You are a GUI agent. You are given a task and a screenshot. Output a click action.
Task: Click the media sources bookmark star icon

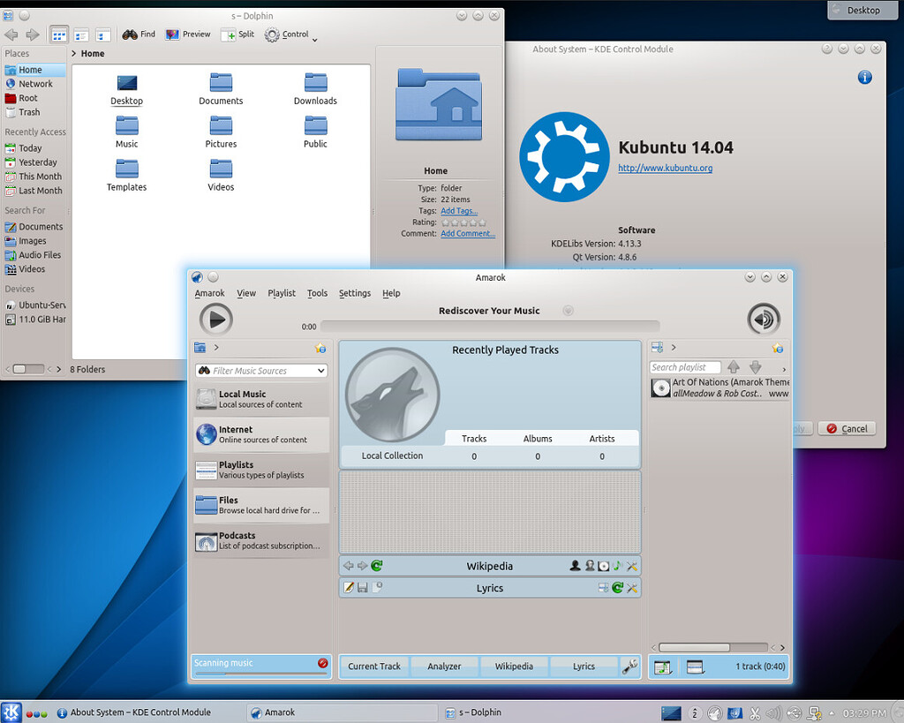[x=320, y=348]
